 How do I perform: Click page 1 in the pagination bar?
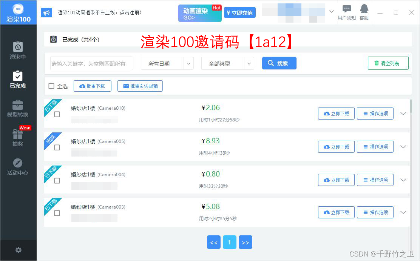229,242
